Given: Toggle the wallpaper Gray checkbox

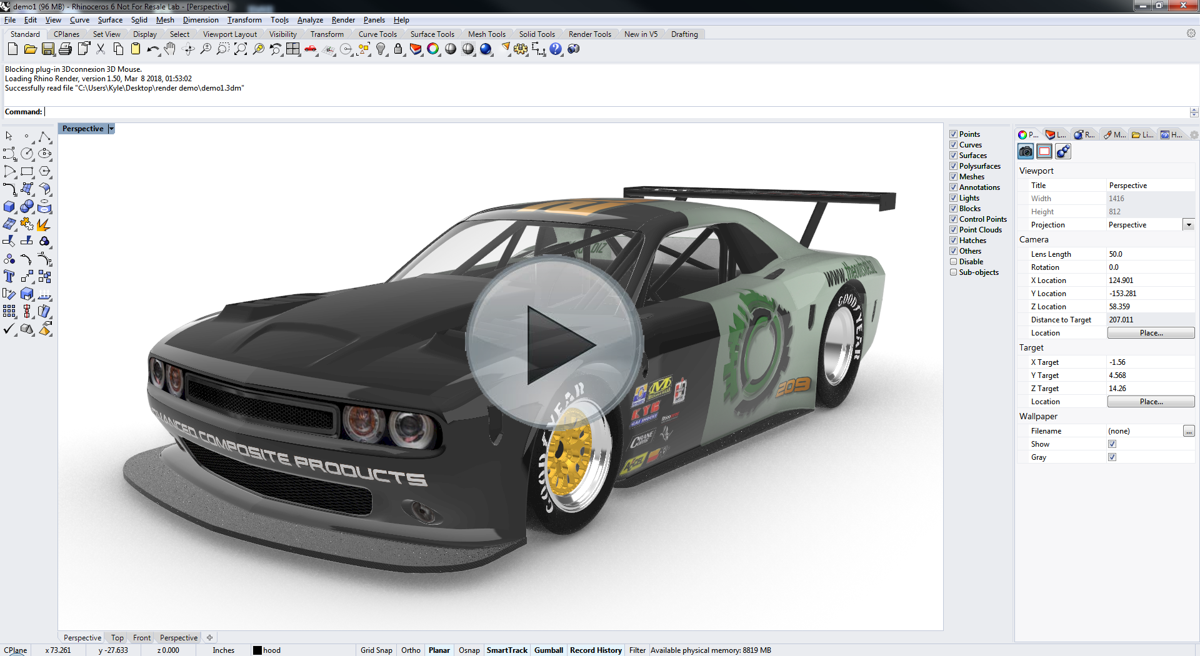Looking at the screenshot, I should pos(1112,457).
